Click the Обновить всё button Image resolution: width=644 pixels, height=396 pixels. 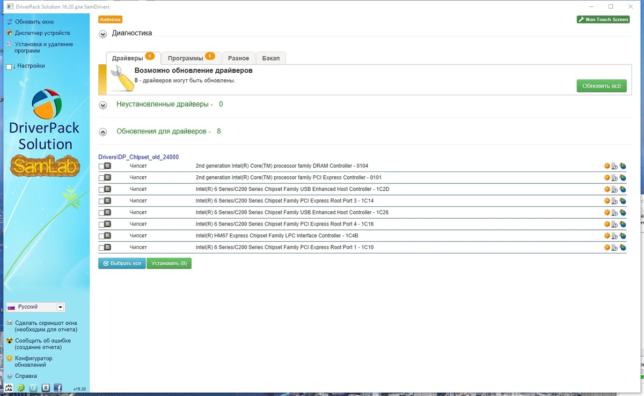602,86
